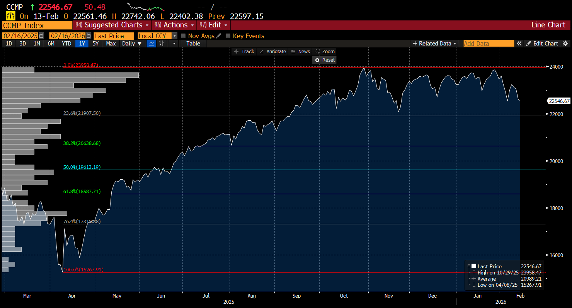Select the 1D time range
The width and height of the screenshot is (572, 308).
click(x=9, y=44)
